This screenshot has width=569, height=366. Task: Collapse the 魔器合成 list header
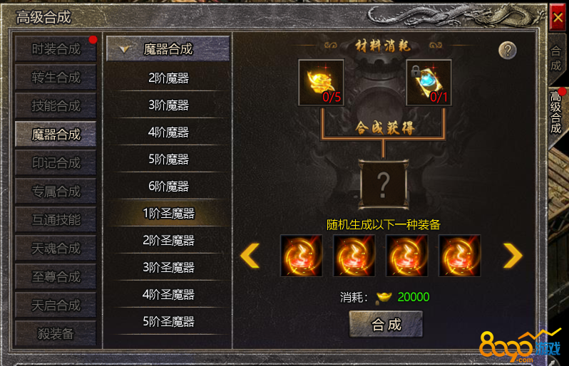pos(168,48)
